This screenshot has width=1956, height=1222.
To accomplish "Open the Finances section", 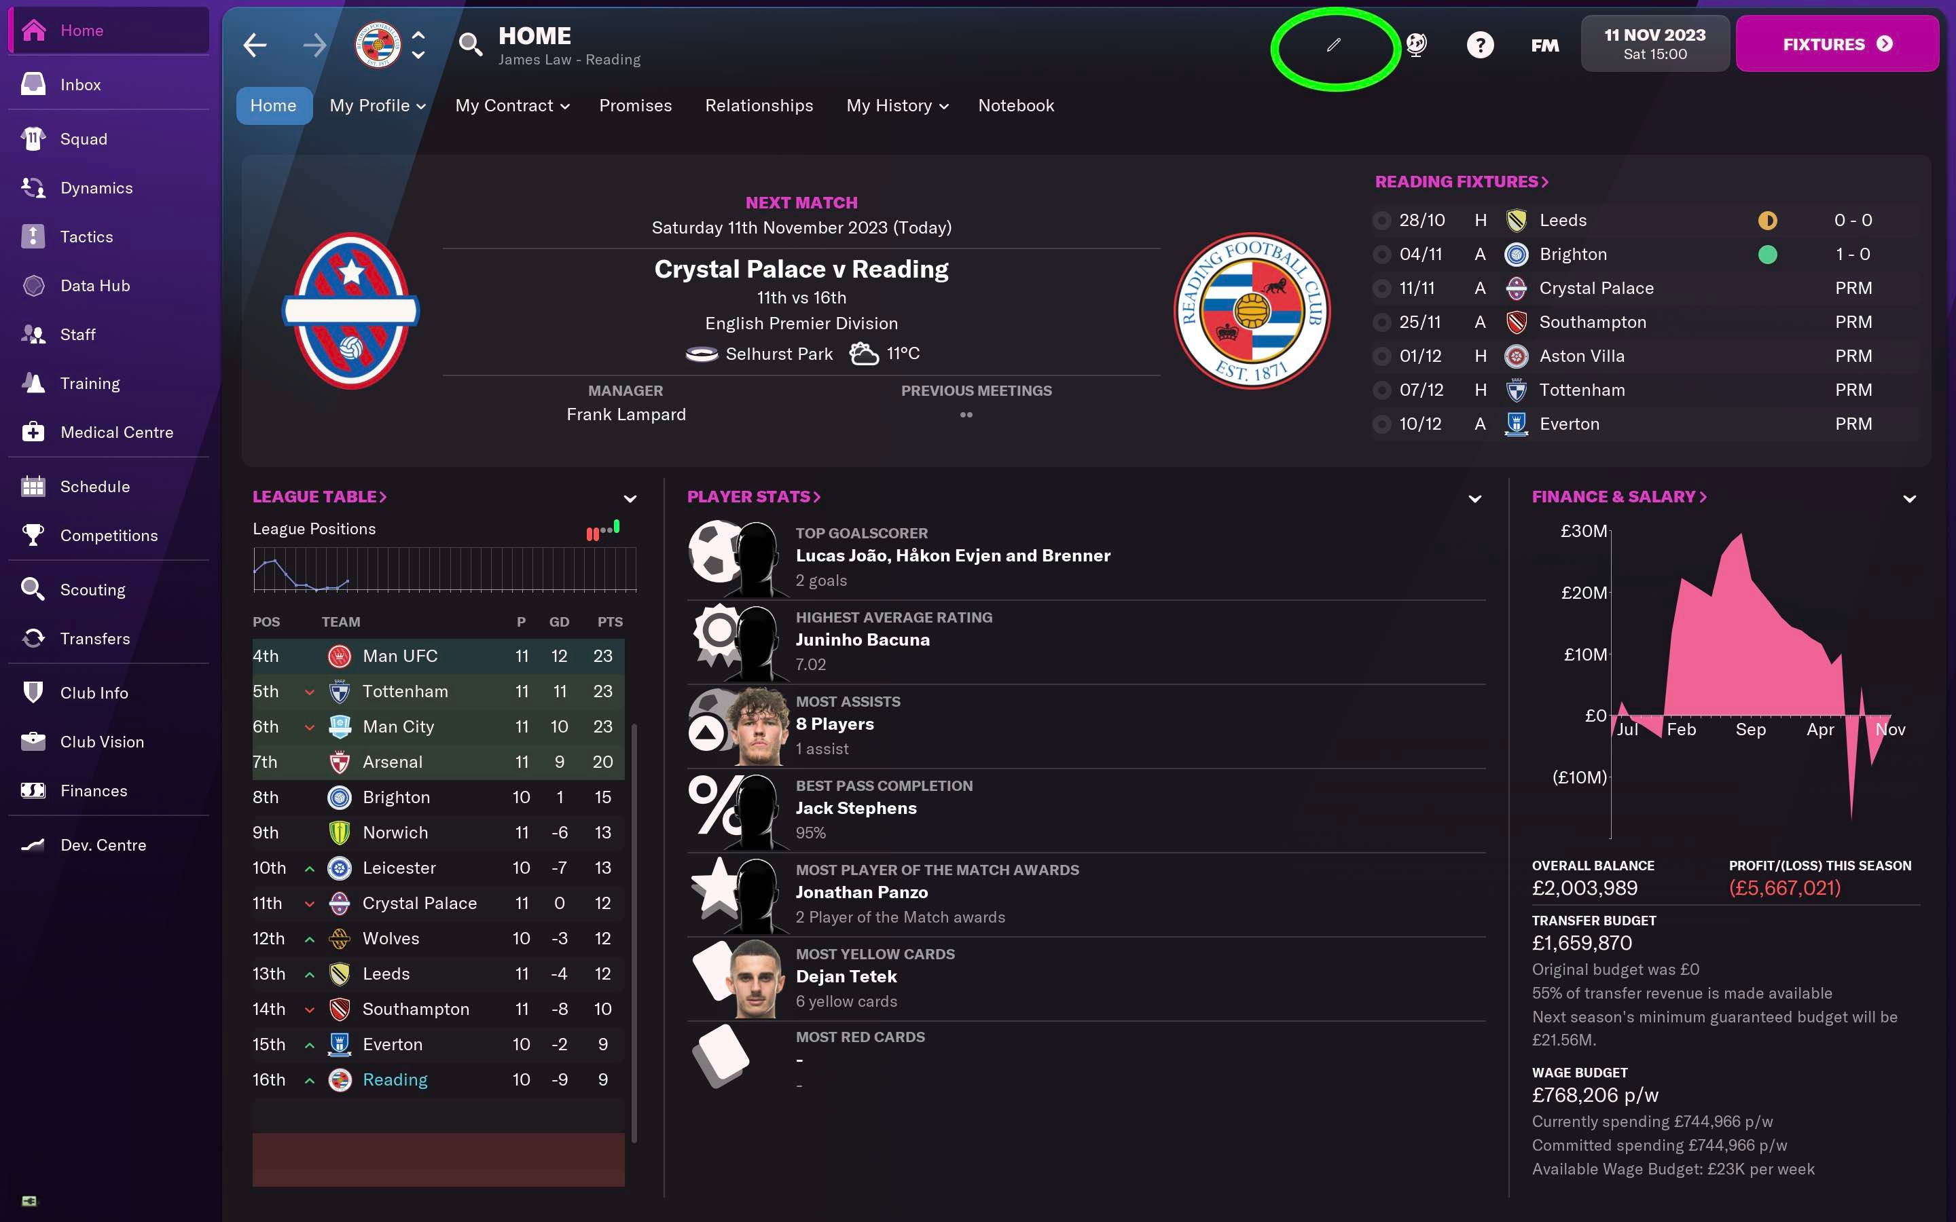I will [x=93, y=790].
